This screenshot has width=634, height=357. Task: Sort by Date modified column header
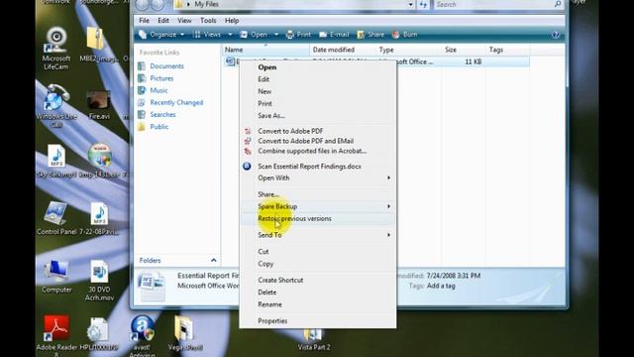343,50
